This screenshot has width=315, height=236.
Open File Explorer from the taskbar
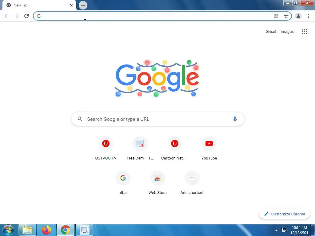point(27,230)
